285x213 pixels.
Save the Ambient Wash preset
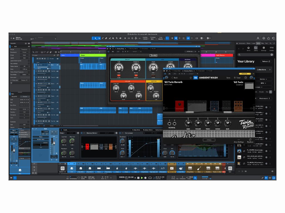coord(228,78)
